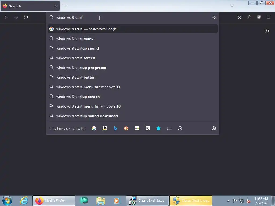The width and height of the screenshot is (275, 206).
Task: Search open tabs with the tab icon
Action: (169, 128)
